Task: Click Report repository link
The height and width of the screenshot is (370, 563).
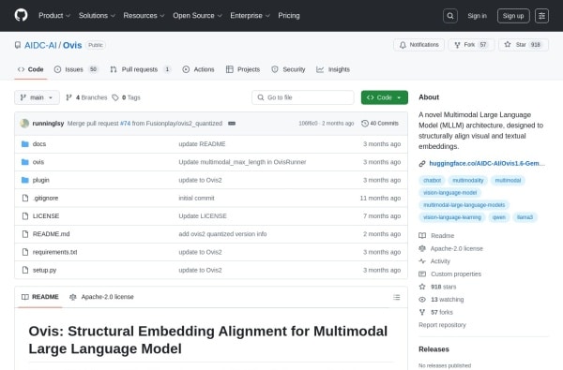Action: coord(442,325)
